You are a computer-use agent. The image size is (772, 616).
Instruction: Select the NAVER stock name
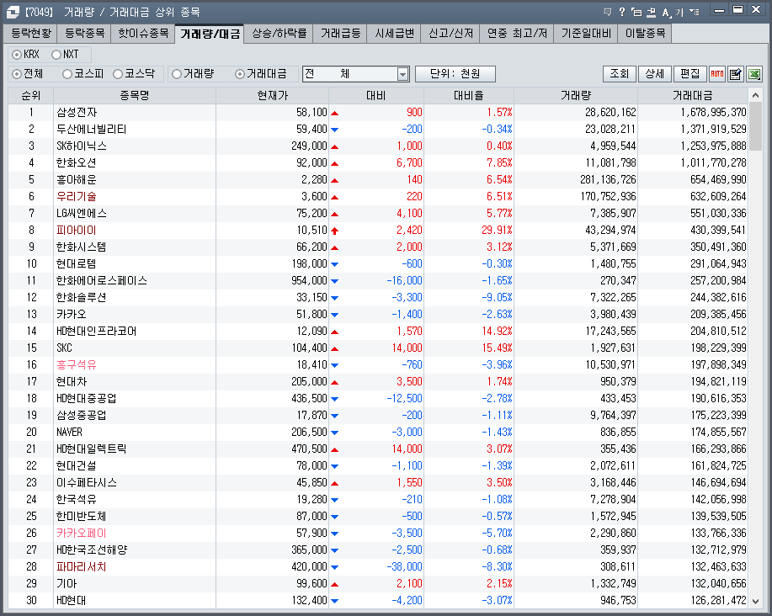point(69,432)
